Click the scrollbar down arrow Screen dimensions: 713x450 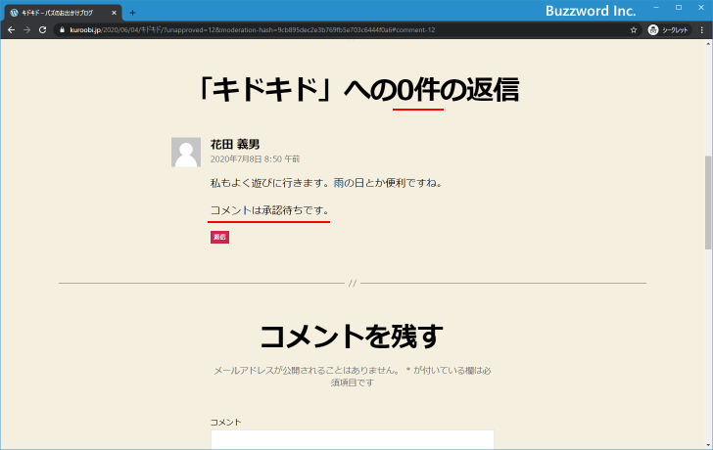coord(708,445)
